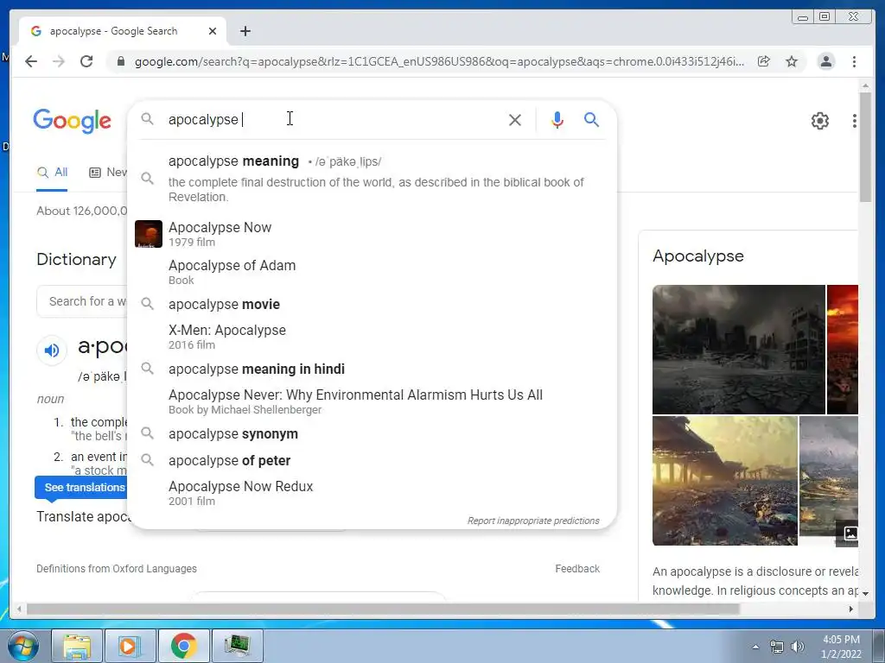Click the volume speaker tray icon

tap(798, 647)
